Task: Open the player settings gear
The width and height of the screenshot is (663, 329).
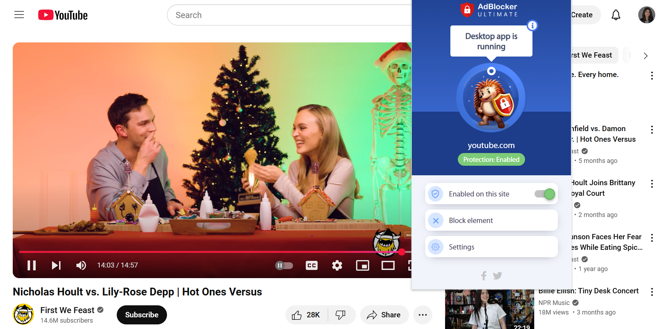Action: click(x=337, y=265)
